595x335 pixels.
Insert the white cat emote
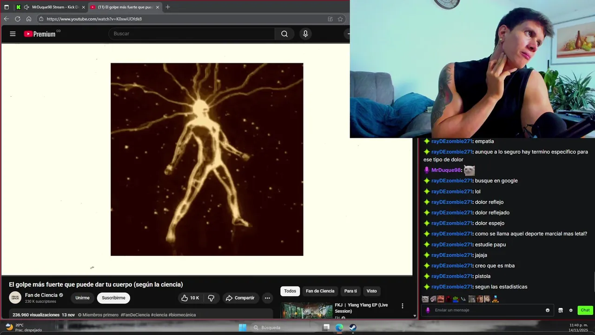(425, 299)
